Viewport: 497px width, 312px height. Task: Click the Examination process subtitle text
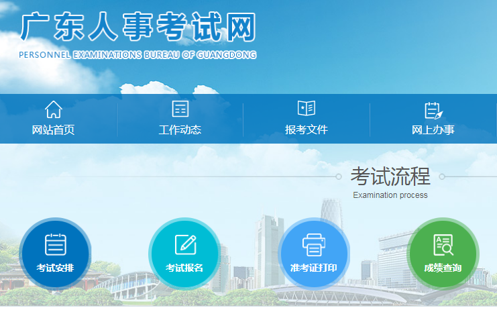(390, 195)
